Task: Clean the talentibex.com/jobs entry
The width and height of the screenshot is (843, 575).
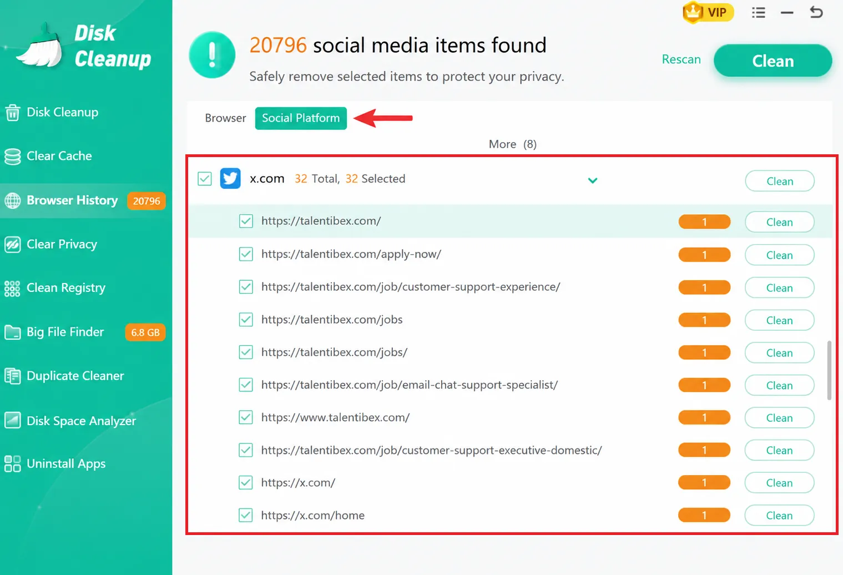Action: tap(779, 320)
